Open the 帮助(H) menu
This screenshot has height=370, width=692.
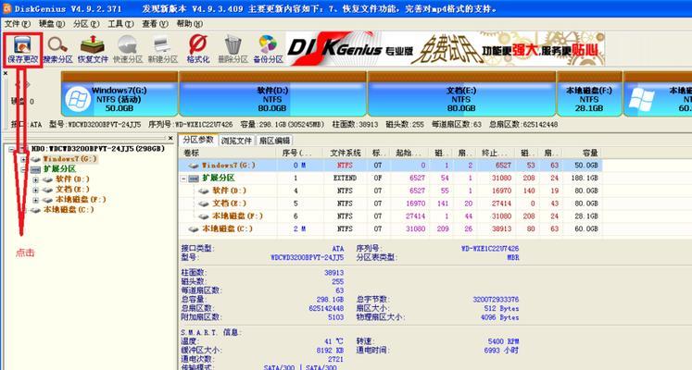pyautogui.click(x=189, y=23)
